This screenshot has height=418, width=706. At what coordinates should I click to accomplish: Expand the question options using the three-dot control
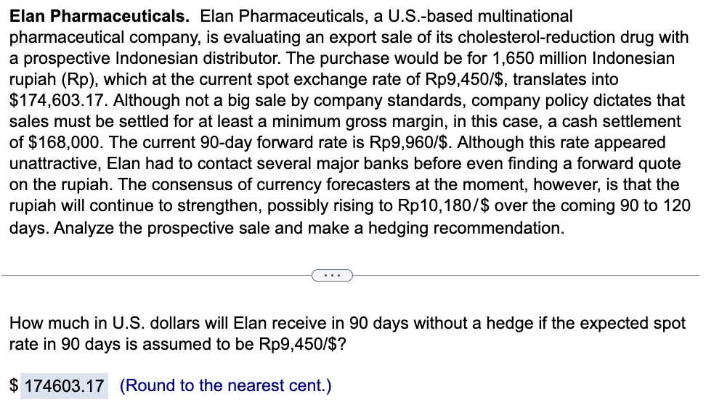point(332,275)
